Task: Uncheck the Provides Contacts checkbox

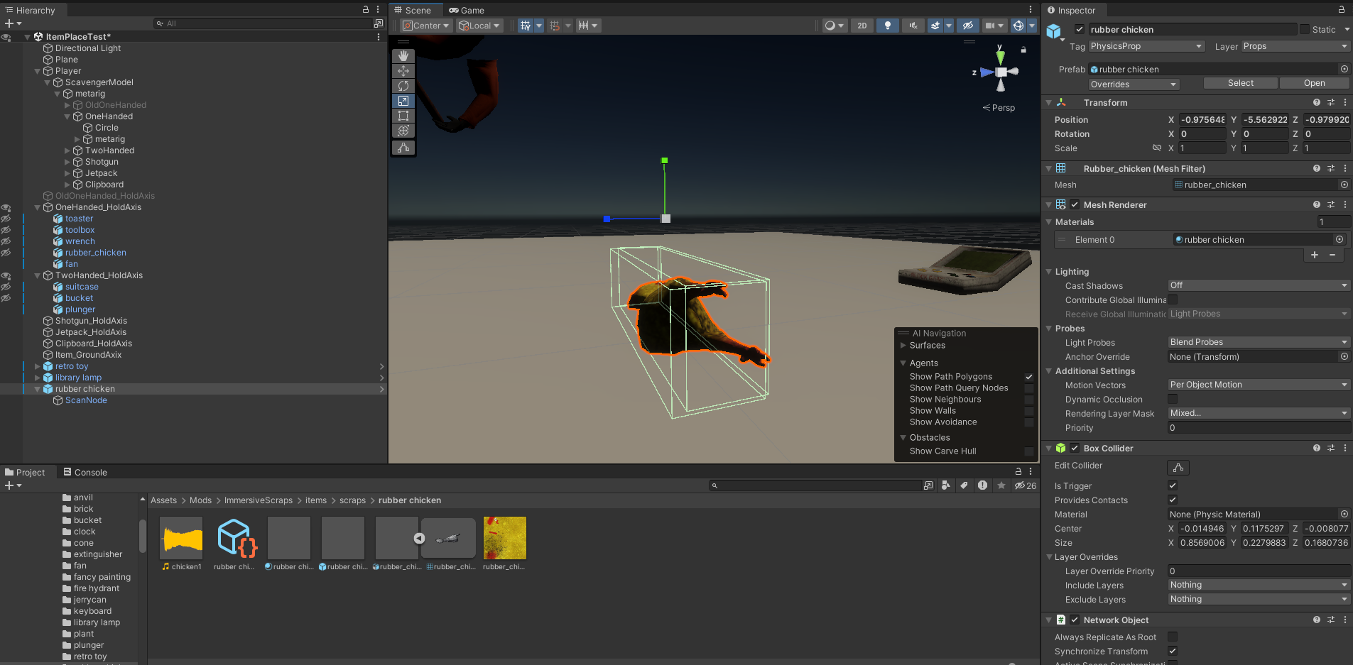Action: click(1173, 500)
